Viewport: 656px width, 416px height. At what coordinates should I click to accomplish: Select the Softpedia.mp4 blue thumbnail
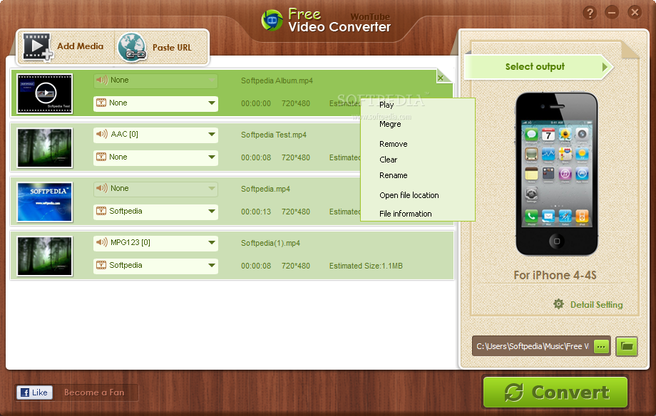(45, 202)
